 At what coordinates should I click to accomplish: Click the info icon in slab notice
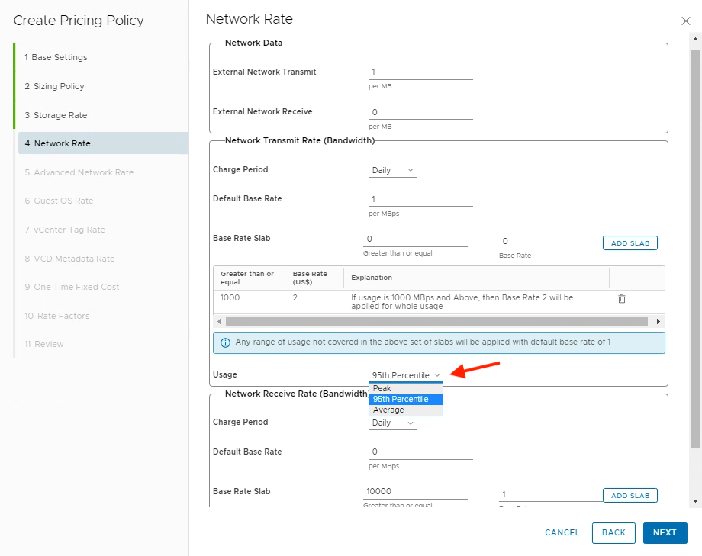tap(225, 342)
